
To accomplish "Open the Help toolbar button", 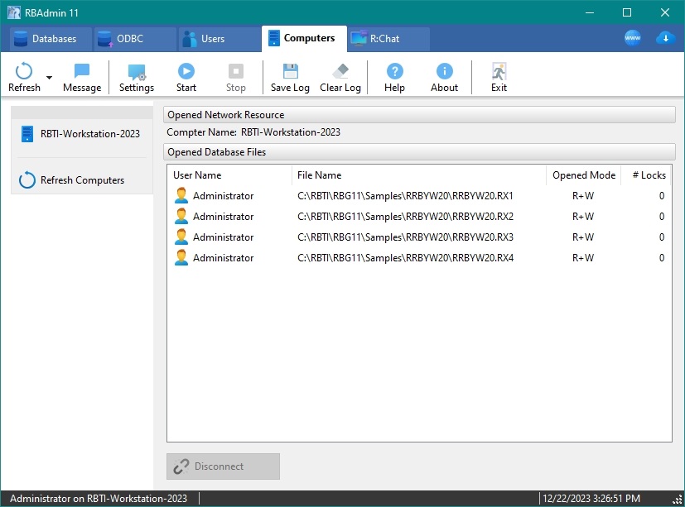I will click(x=394, y=77).
